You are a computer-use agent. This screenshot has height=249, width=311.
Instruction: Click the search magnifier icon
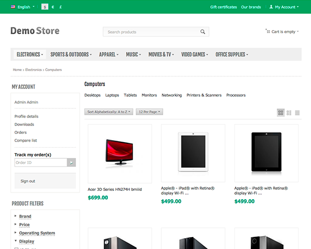(x=203, y=32)
